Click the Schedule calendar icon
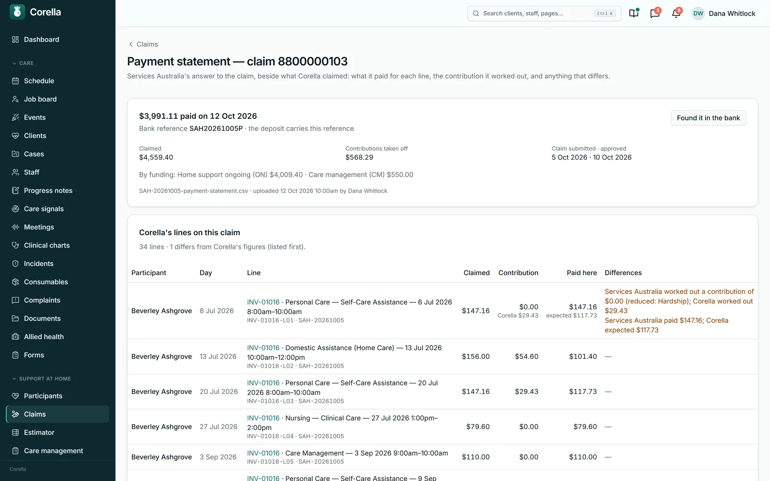 point(15,81)
